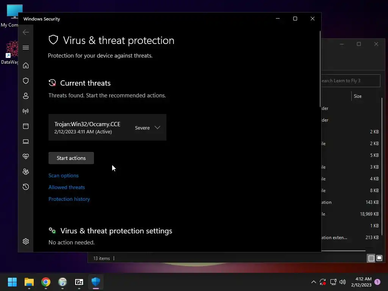Viewport: 388px width, 291px height.
Task: Open the Scan options link
Action: pos(64,175)
